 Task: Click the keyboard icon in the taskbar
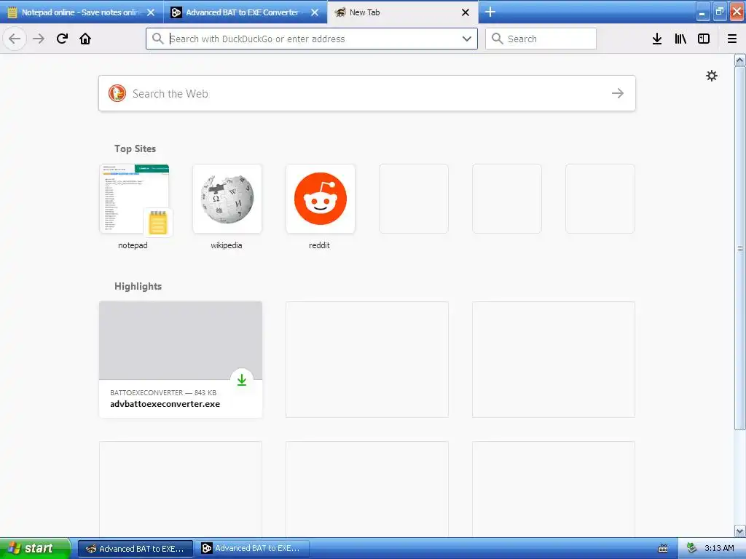pyautogui.click(x=662, y=549)
